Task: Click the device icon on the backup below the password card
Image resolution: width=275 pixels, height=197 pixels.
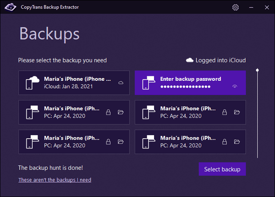Action: coord(148,113)
